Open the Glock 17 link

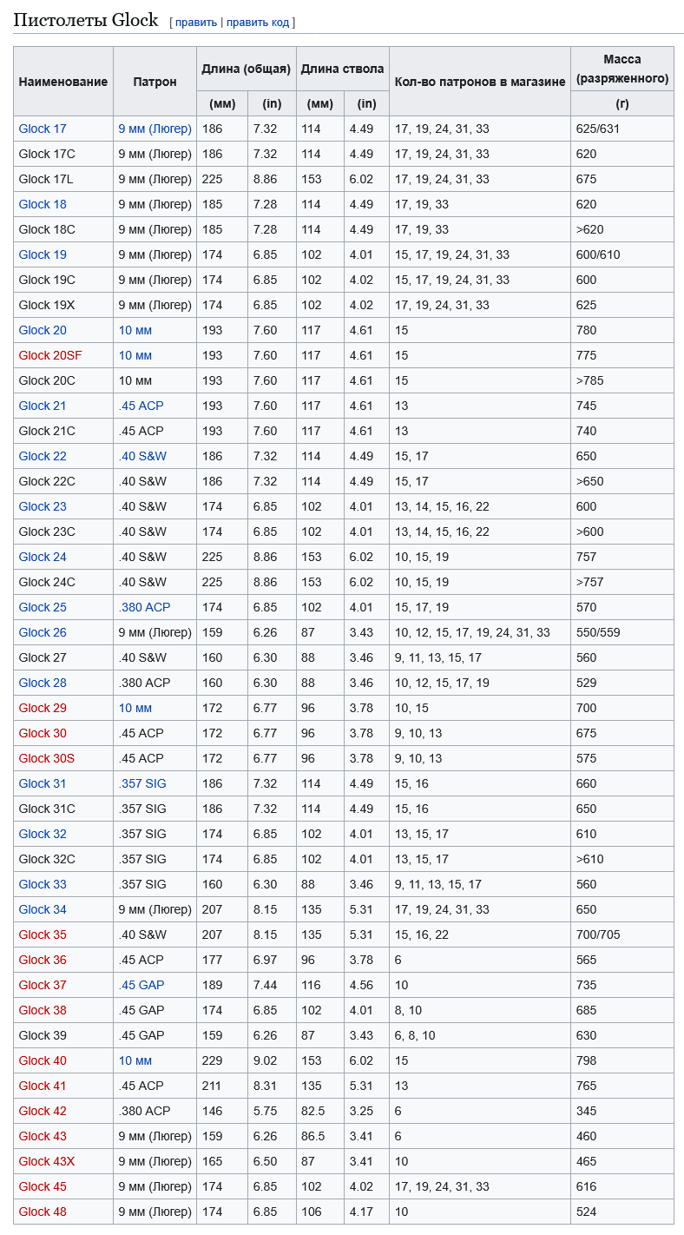coord(43,129)
